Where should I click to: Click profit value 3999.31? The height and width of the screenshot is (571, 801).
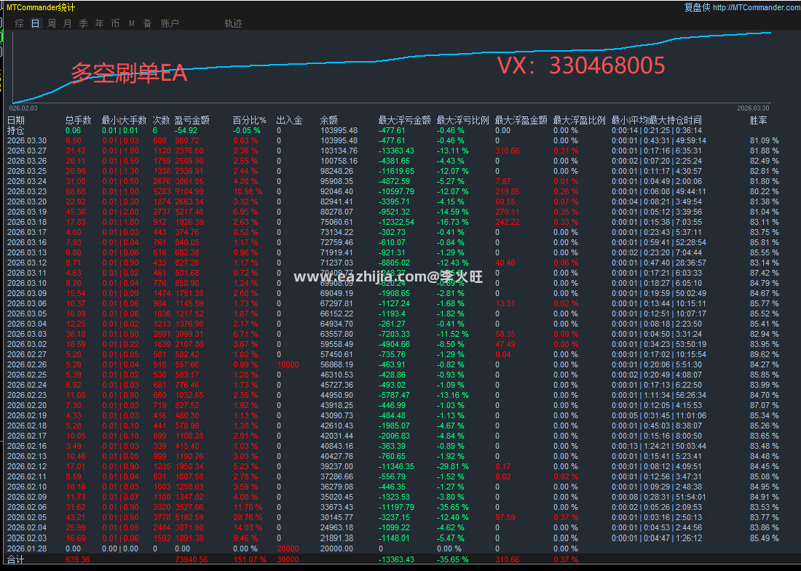click(189, 334)
